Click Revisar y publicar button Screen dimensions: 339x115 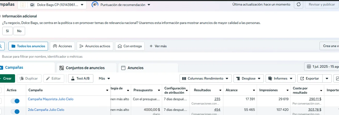point(321,4)
